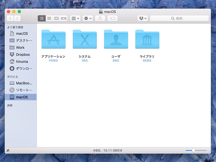Screen dimensions: 216x162
Task: Select the アプリケーション folder icon
Action: point(53,39)
